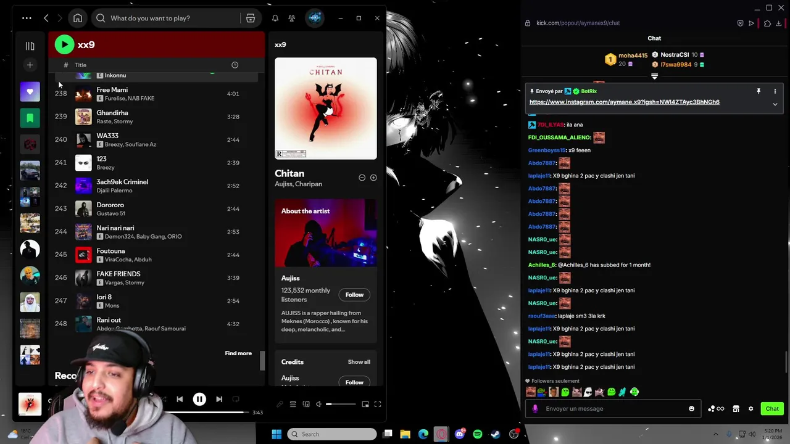Adjust the Spotify volume slider
Viewport: 790px width, 444px height.
[x=341, y=405]
